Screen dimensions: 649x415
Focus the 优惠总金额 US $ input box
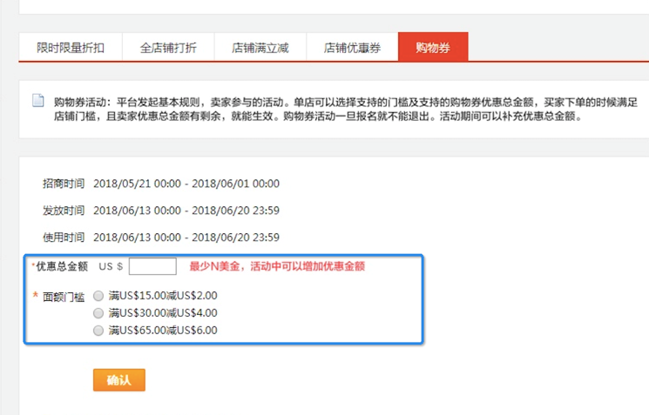click(x=152, y=266)
